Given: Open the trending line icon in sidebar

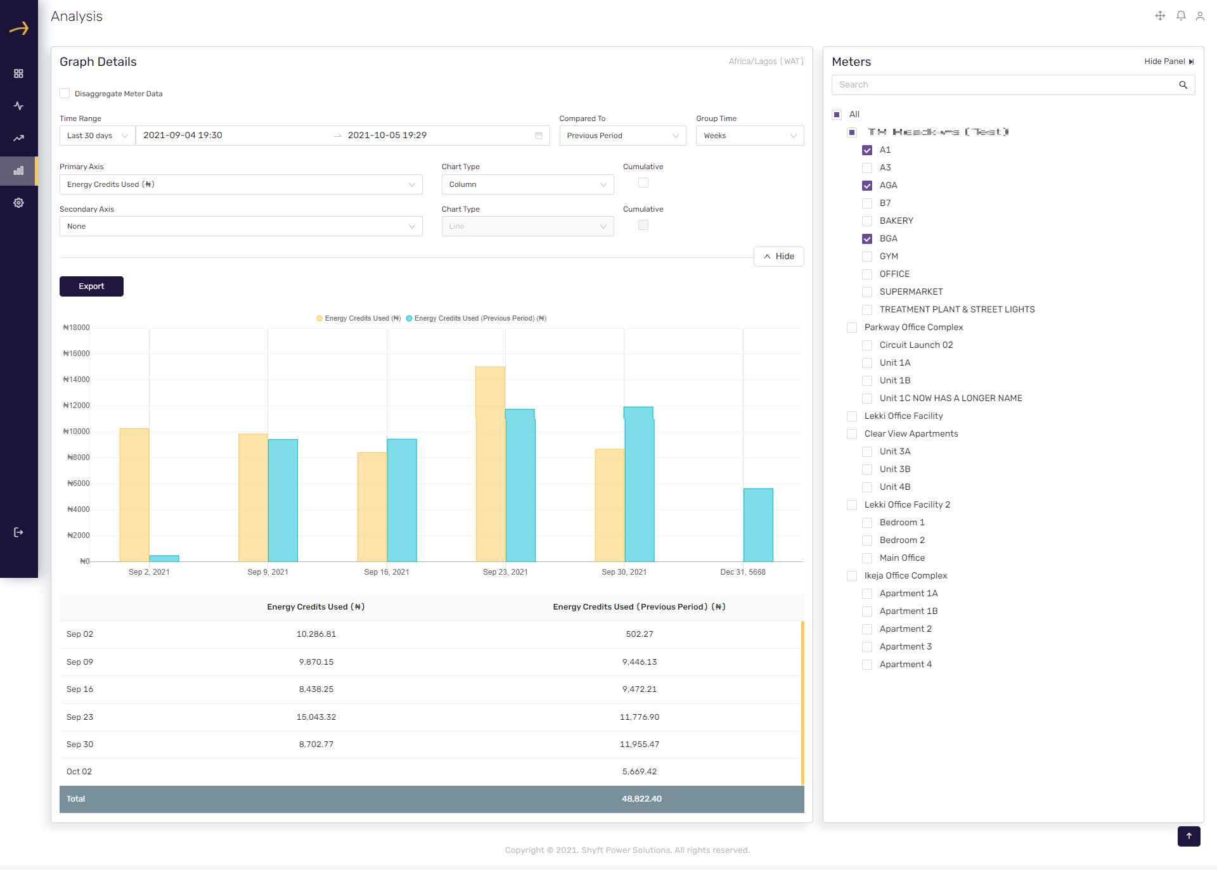Looking at the screenshot, I should click(x=18, y=138).
